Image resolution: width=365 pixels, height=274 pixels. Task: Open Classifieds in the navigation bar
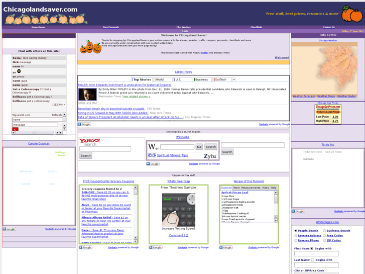(x=256, y=27)
